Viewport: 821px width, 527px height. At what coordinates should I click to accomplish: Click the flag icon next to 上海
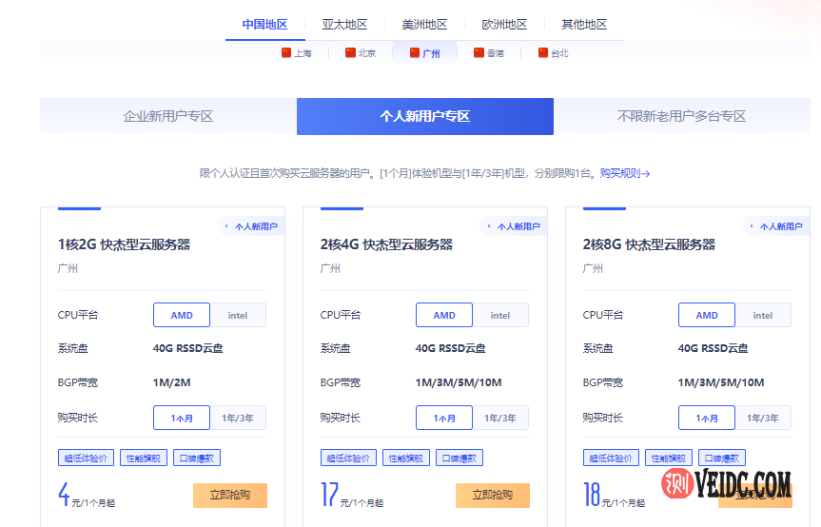(286, 53)
